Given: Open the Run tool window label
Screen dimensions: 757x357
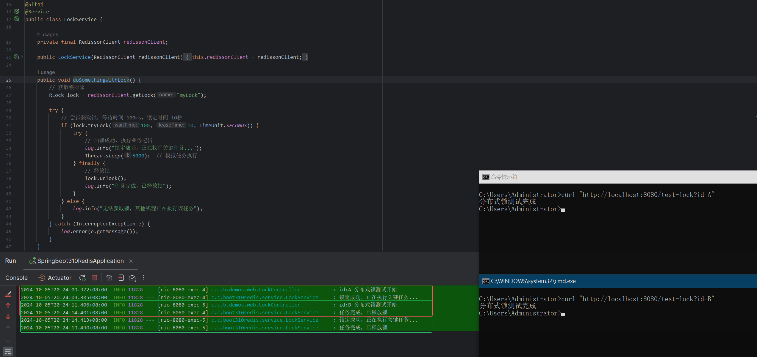Looking at the screenshot, I should (10, 261).
